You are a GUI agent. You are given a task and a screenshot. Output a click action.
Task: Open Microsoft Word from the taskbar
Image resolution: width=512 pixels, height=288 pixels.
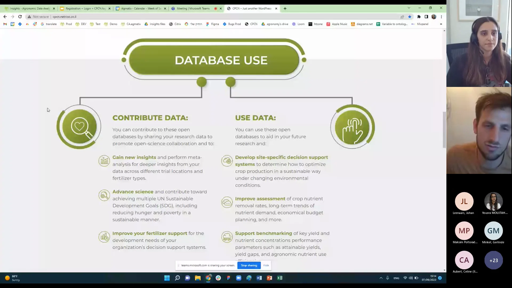pos(259,278)
